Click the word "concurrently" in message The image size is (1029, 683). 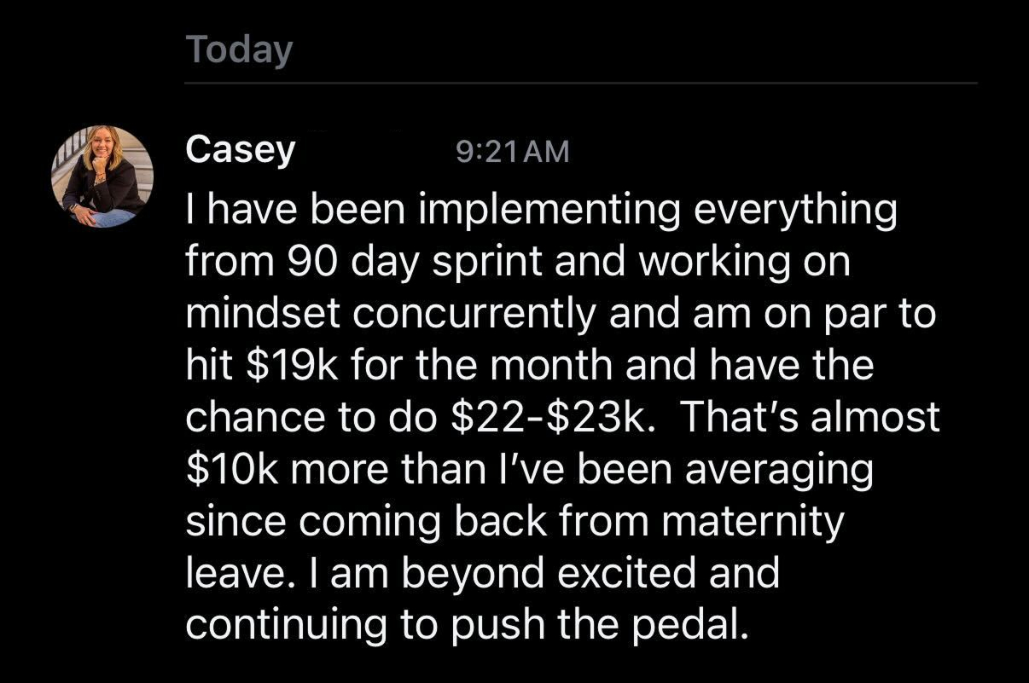(x=474, y=315)
